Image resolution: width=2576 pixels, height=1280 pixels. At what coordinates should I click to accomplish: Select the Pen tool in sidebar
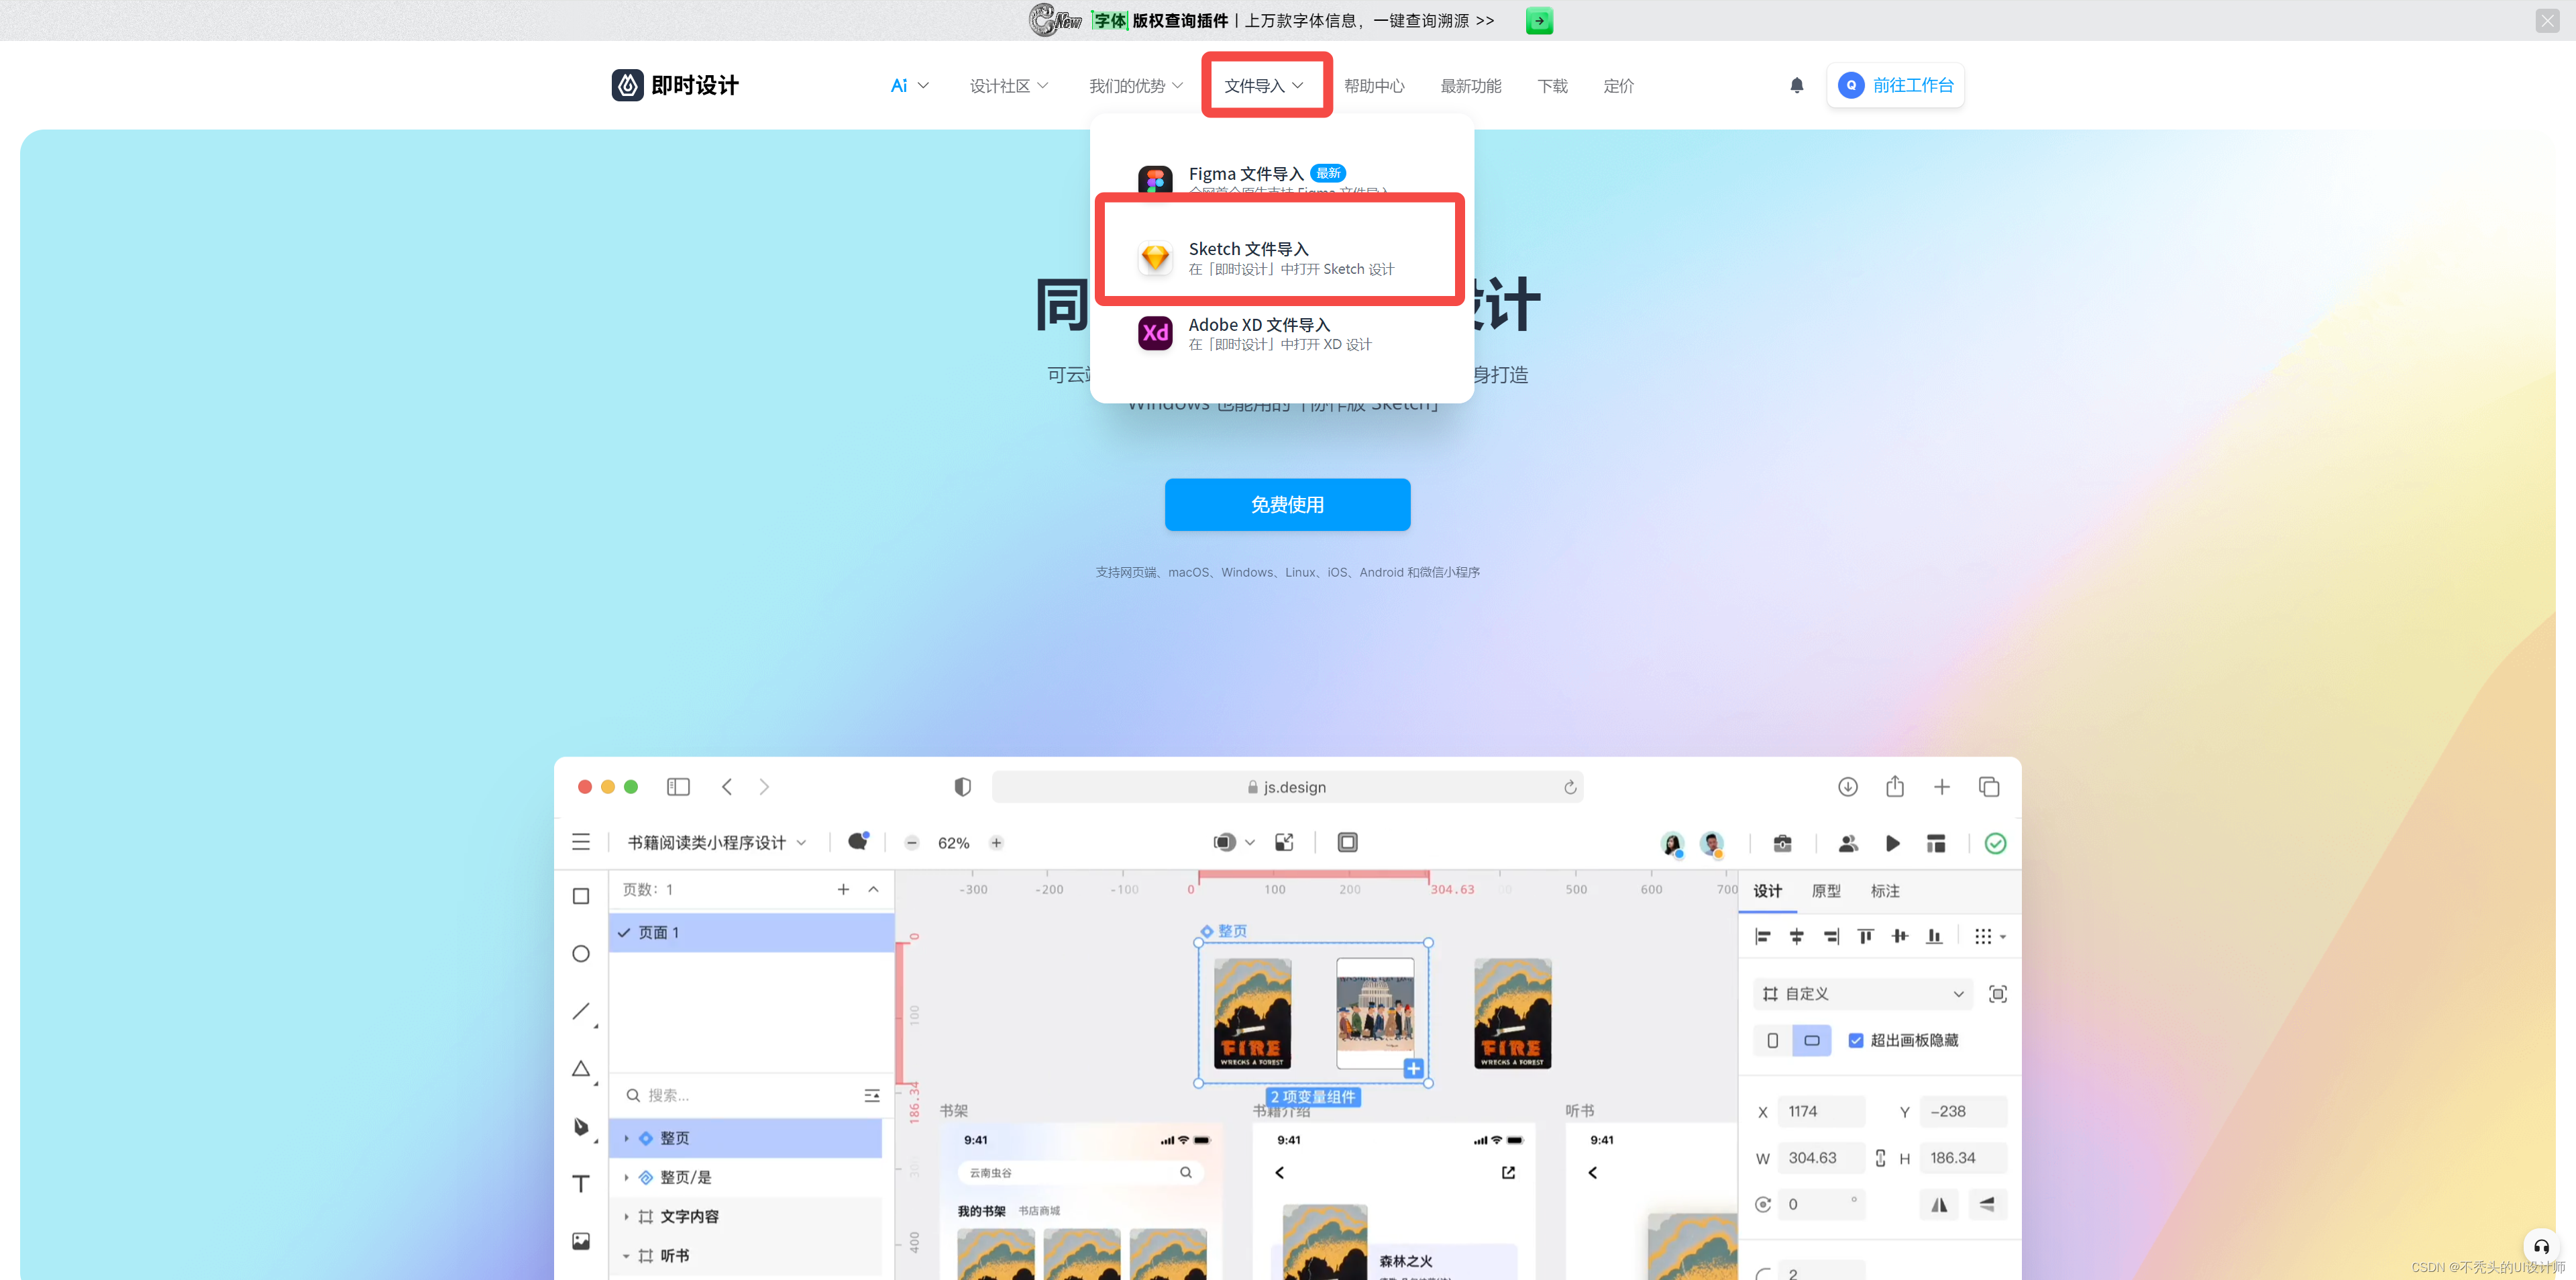pyautogui.click(x=581, y=1126)
